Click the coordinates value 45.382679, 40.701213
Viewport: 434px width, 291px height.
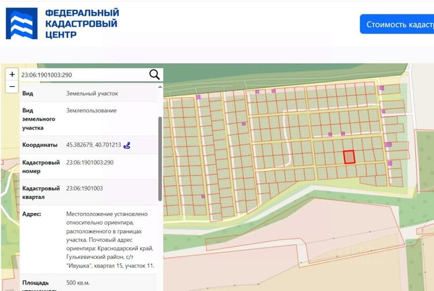pos(94,145)
